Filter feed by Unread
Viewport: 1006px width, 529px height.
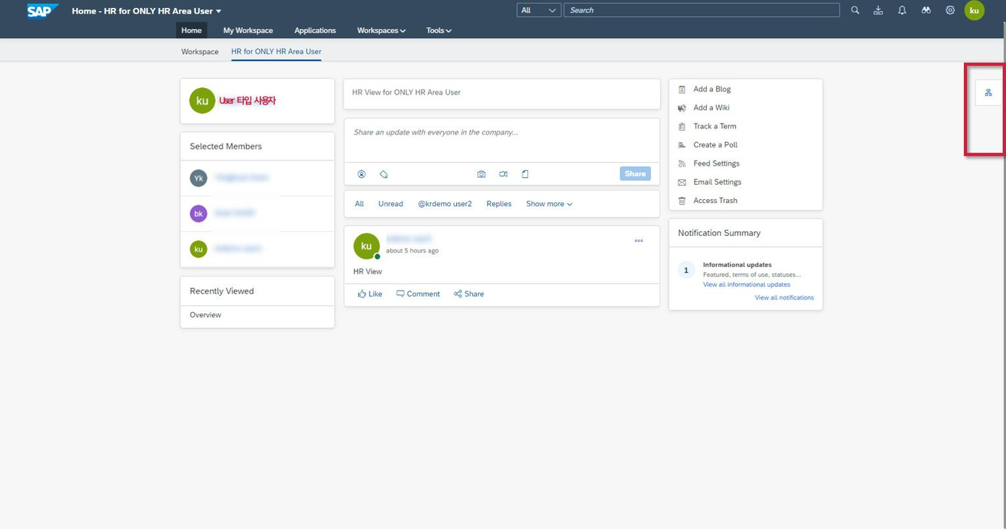pos(391,204)
